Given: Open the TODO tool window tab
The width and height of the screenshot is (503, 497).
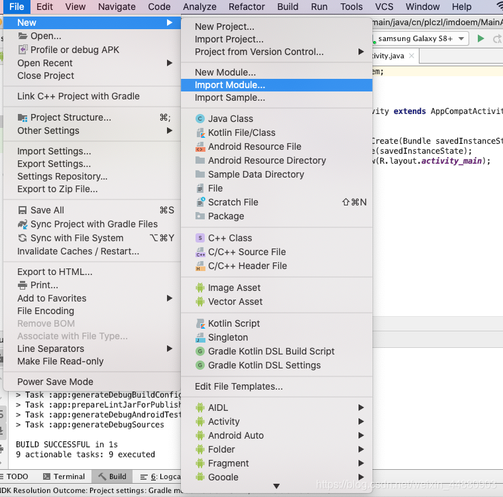Looking at the screenshot, I should point(14,476).
